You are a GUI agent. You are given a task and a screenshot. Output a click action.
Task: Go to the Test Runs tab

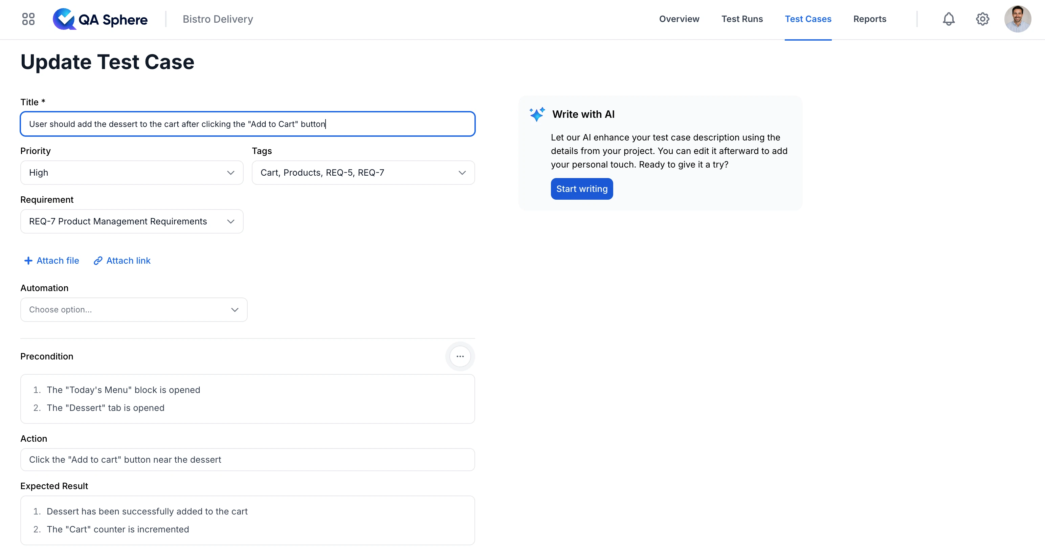coord(741,19)
